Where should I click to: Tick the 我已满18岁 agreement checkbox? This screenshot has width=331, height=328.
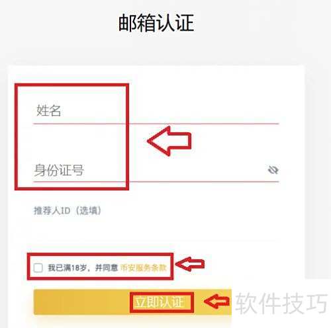point(38,268)
